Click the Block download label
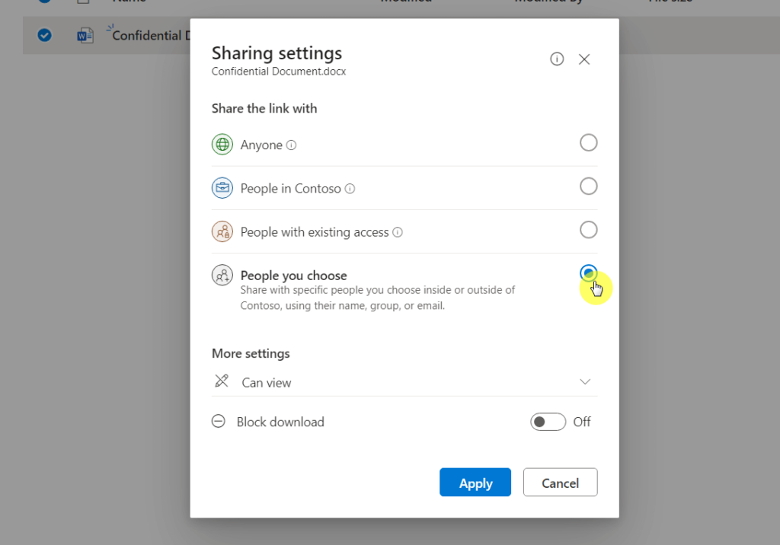 (280, 422)
